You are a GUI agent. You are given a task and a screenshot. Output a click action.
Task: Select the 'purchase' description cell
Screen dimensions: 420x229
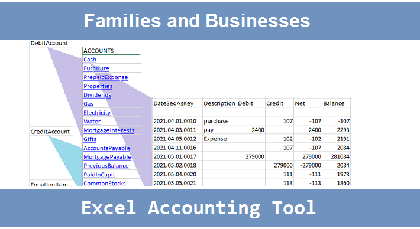(x=219, y=121)
